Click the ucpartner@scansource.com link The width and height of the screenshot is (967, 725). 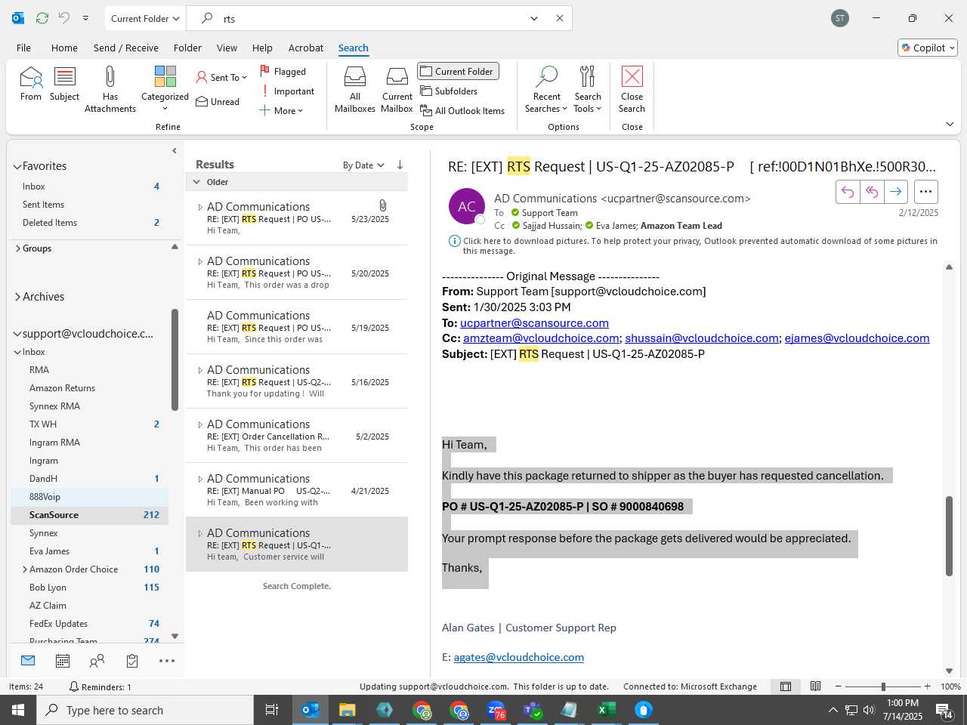[534, 323]
